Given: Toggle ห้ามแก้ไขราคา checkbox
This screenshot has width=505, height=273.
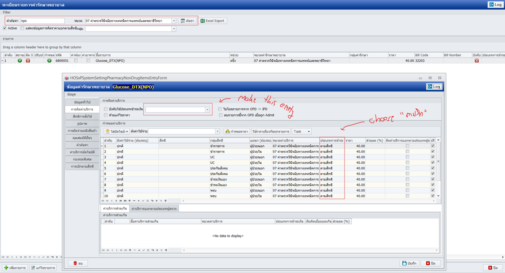Looking at the screenshot, I should click(105, 115).
